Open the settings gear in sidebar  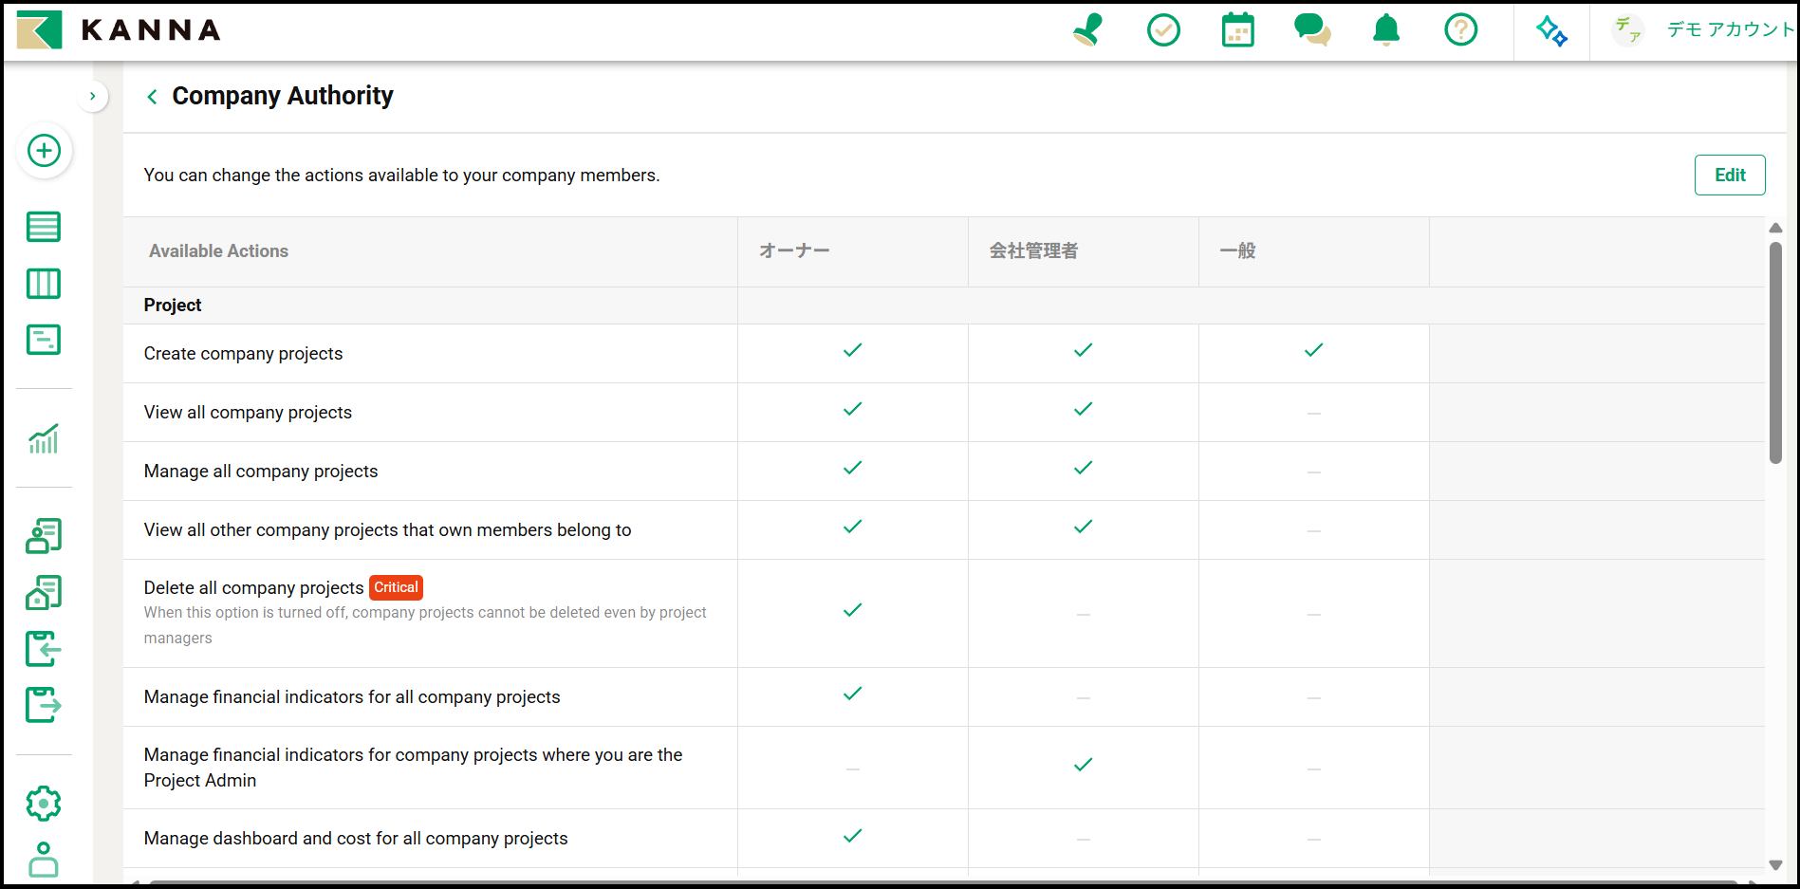coord(44,804)
